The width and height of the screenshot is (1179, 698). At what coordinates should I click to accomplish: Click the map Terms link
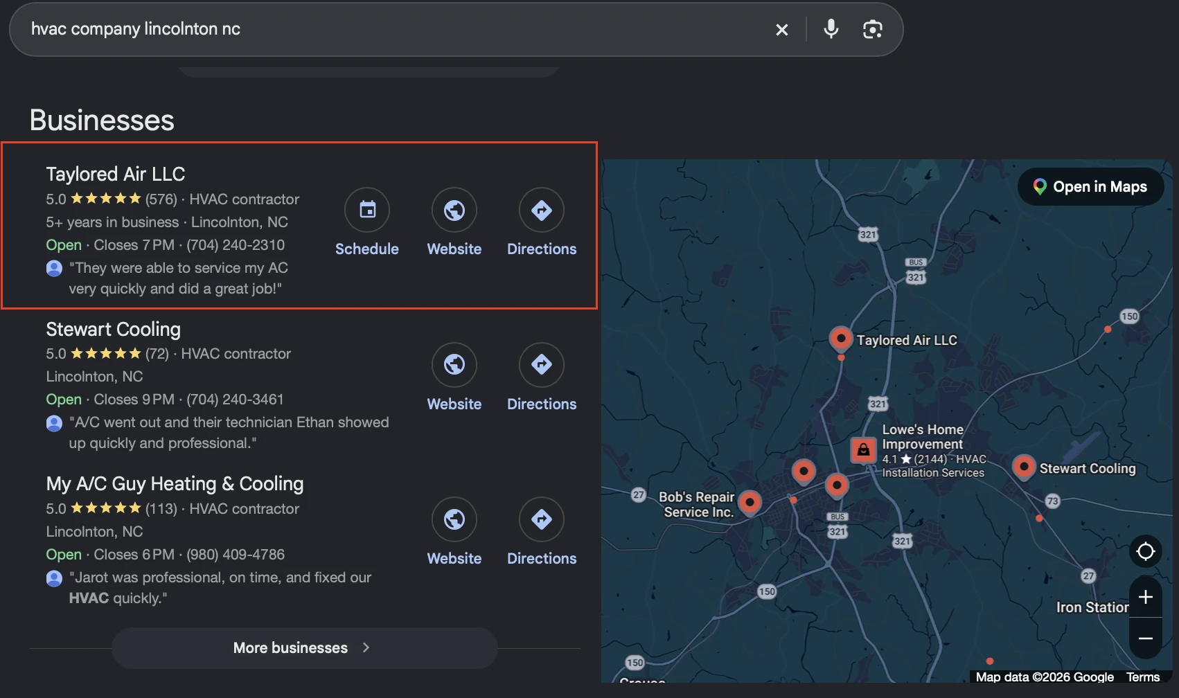click(1143, 677)
